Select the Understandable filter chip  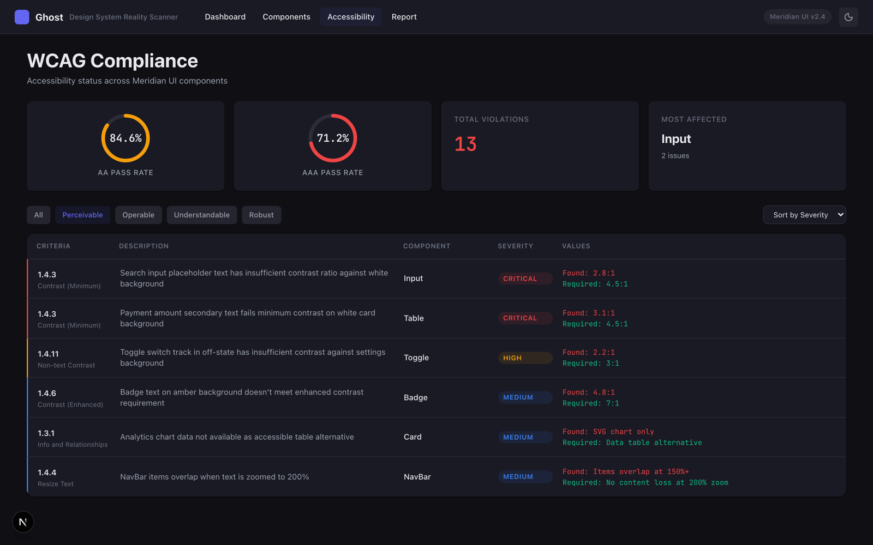pyautogui.click(x=201, y=215)
